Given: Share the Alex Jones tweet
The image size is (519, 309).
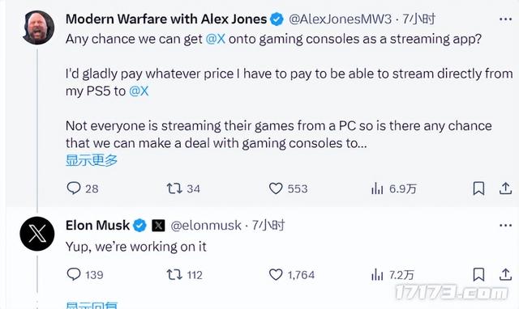Looking at the screenshot, I should [x=505, y=188].
